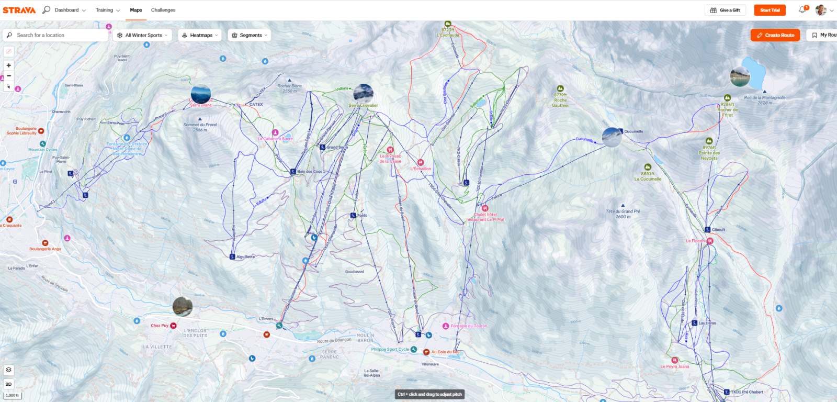The height and width of the screenshot is (402, 837).
Task: Click the Route de Briançon road label
Action: [x=334, y=340]
